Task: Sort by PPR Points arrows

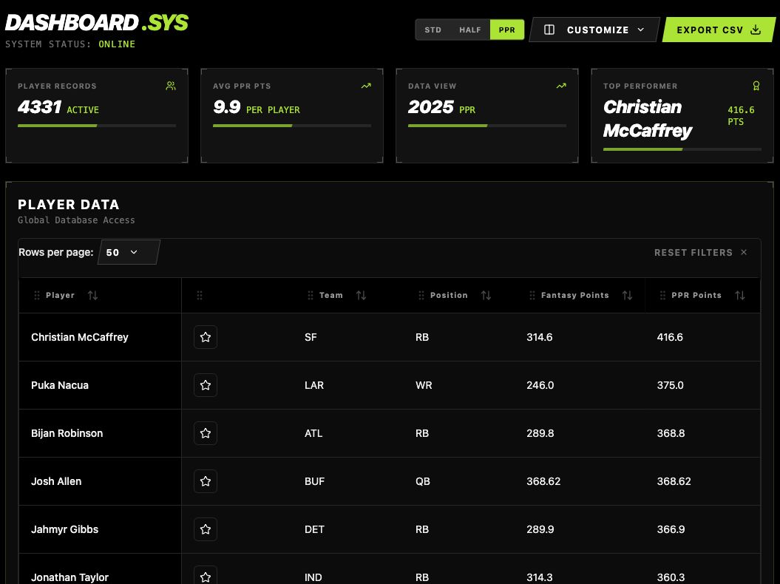Action: (740, 296)
